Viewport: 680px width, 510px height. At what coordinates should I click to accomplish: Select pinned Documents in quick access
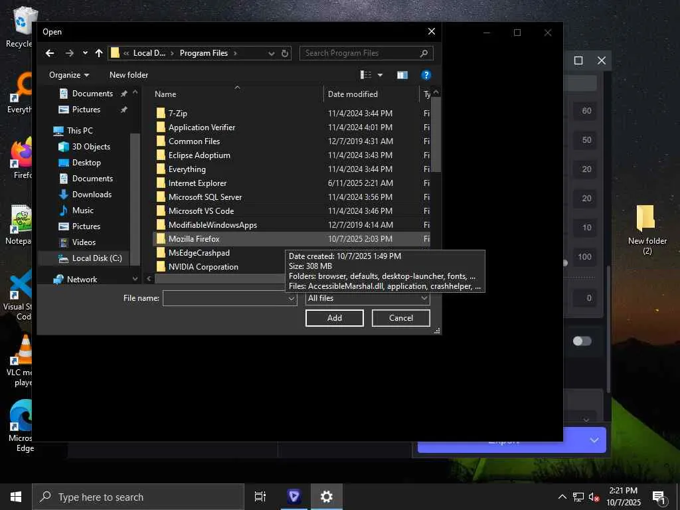[x=92, y=94]
